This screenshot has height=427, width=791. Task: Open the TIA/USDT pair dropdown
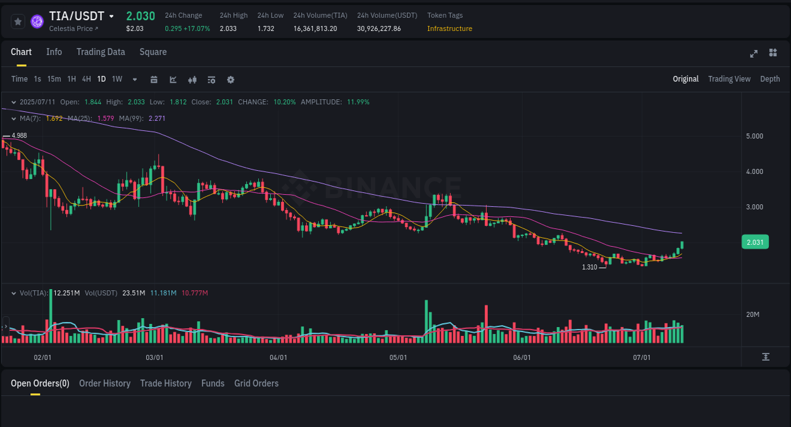click(111, 16)
